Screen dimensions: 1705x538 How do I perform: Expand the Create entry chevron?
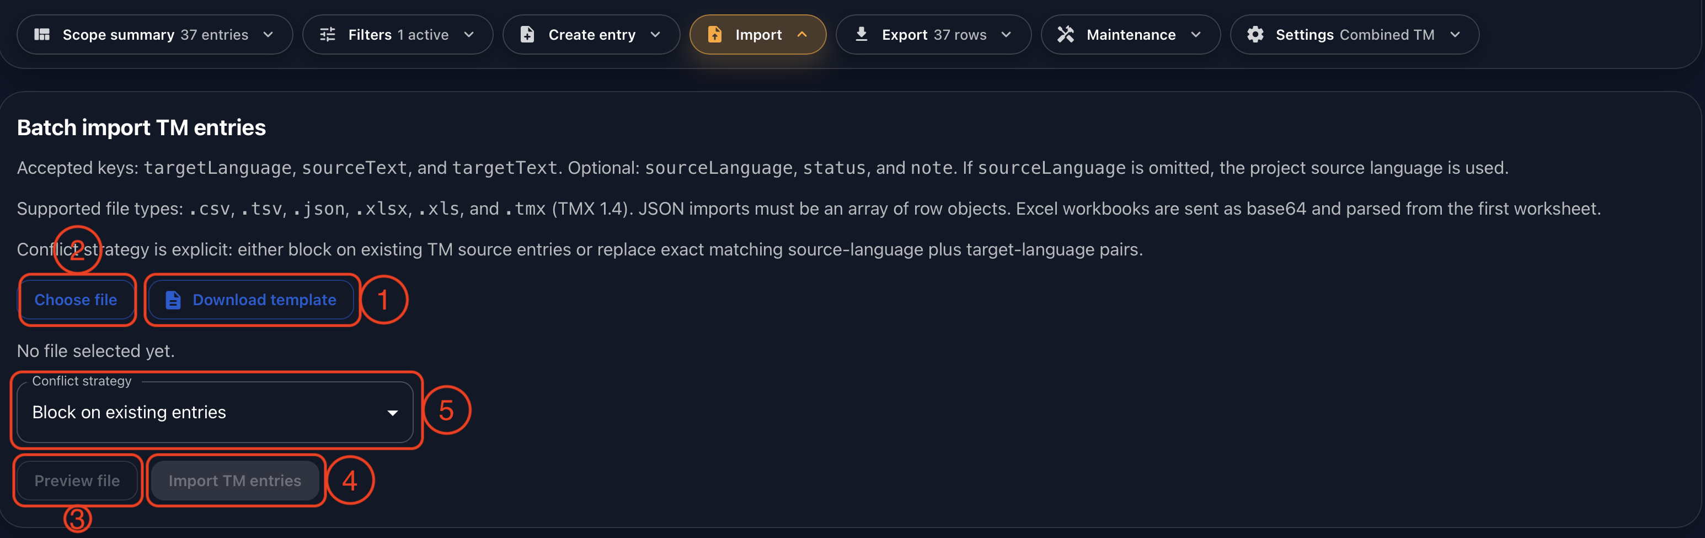coord(655,34)
